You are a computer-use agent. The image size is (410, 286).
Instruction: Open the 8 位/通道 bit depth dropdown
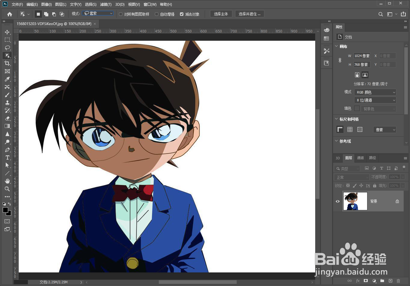click(375, 100)
